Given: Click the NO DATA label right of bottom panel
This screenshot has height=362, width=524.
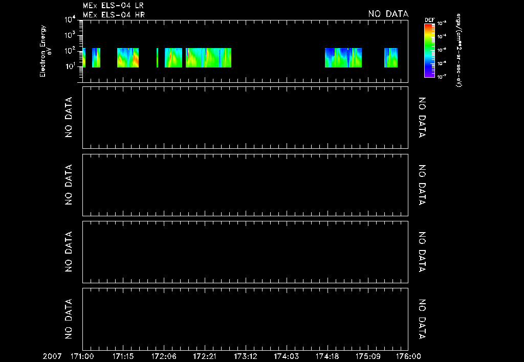Looking at the screenshot, I should [422, 319].
